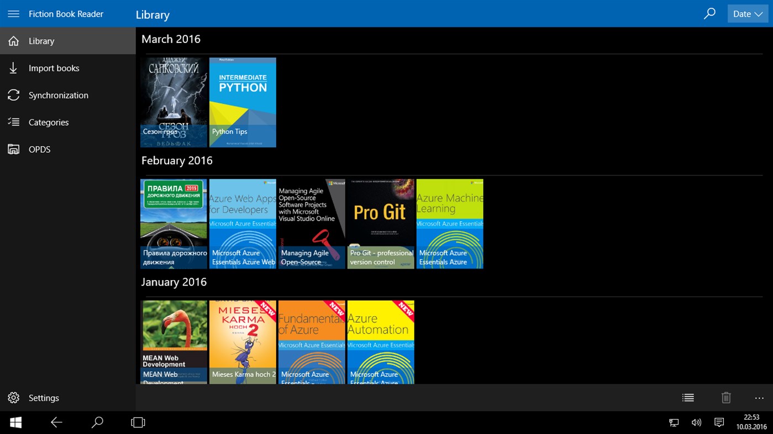Collapse the taskbar notification center
Screen dimensions: 773x434
pos(719,422)
